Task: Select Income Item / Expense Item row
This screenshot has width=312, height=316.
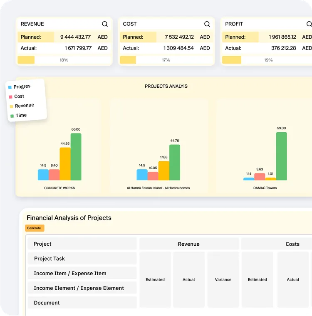Action: pyautogui.click(x=82, y=273)
